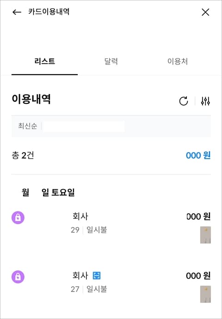Refresh the 이용내역 list
This screenshot has width=222, height=319.
[x=184, y=101]
